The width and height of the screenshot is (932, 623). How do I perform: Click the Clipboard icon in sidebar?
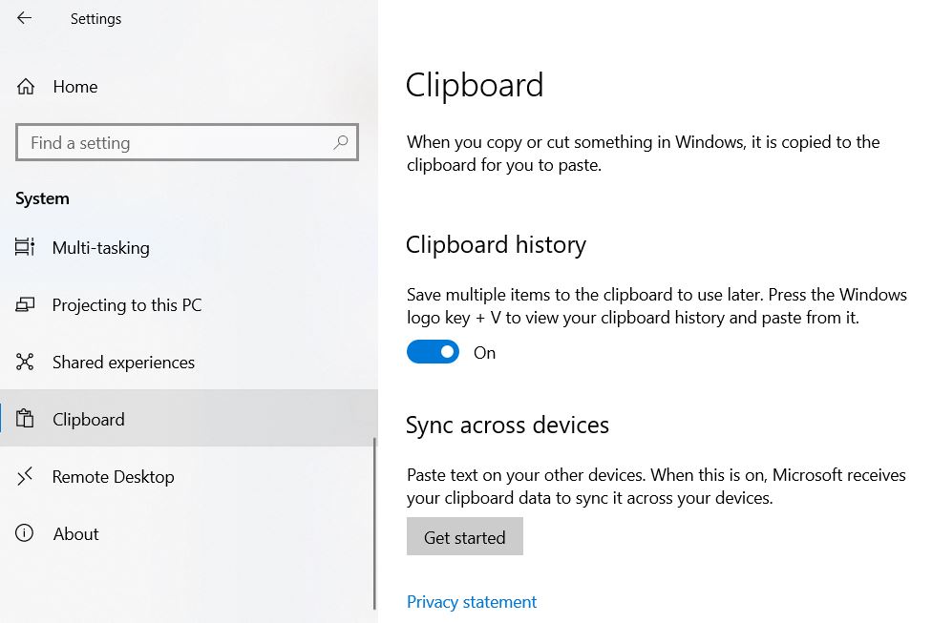pyautogui.click(x=26, y=420)
